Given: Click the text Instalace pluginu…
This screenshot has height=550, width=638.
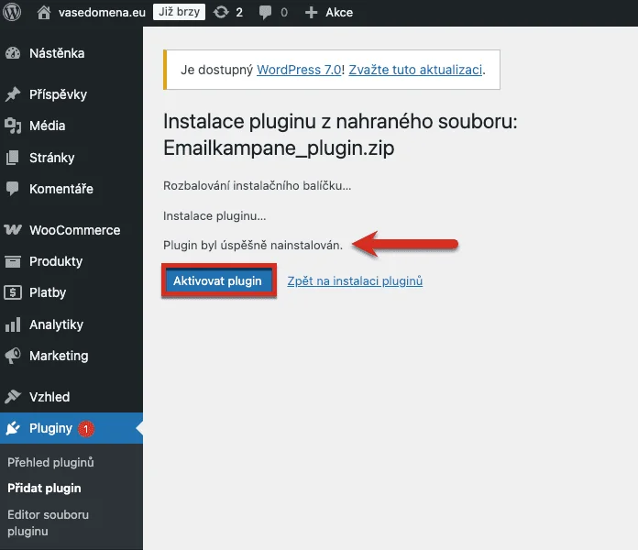Looking at the screenshot, I should coord(214,216).
